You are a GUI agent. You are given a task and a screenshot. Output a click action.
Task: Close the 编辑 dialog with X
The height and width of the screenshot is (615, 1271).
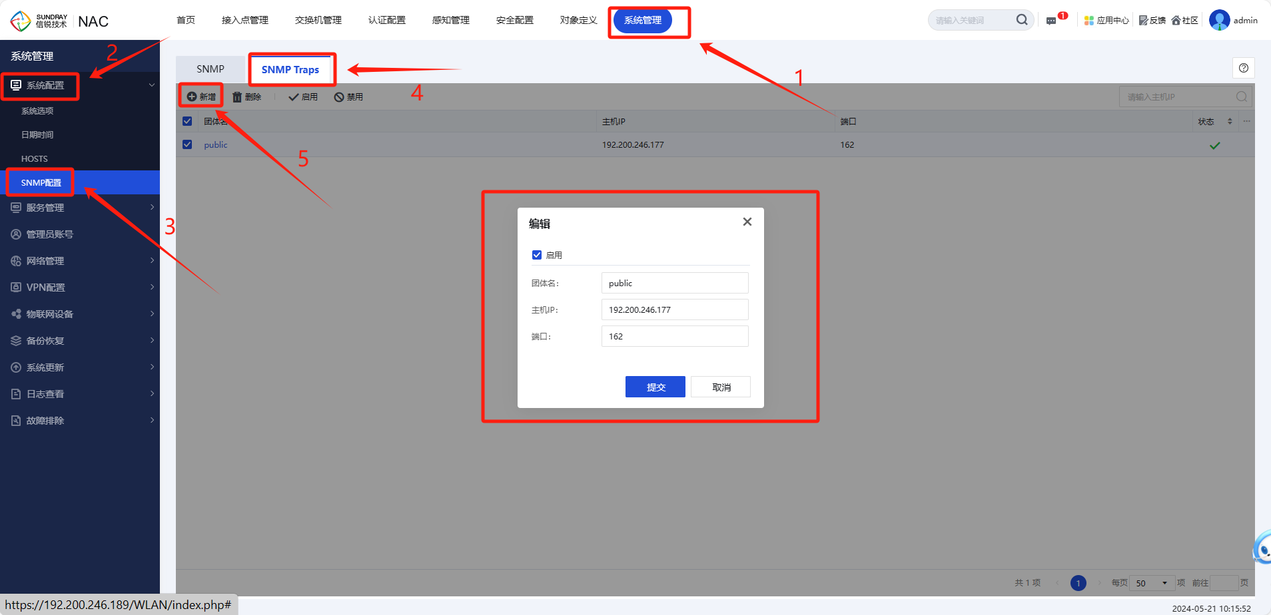tap(747, 222)
